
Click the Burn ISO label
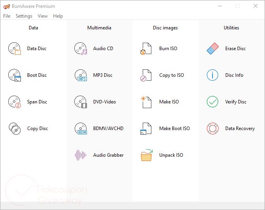tap(168, 49)
